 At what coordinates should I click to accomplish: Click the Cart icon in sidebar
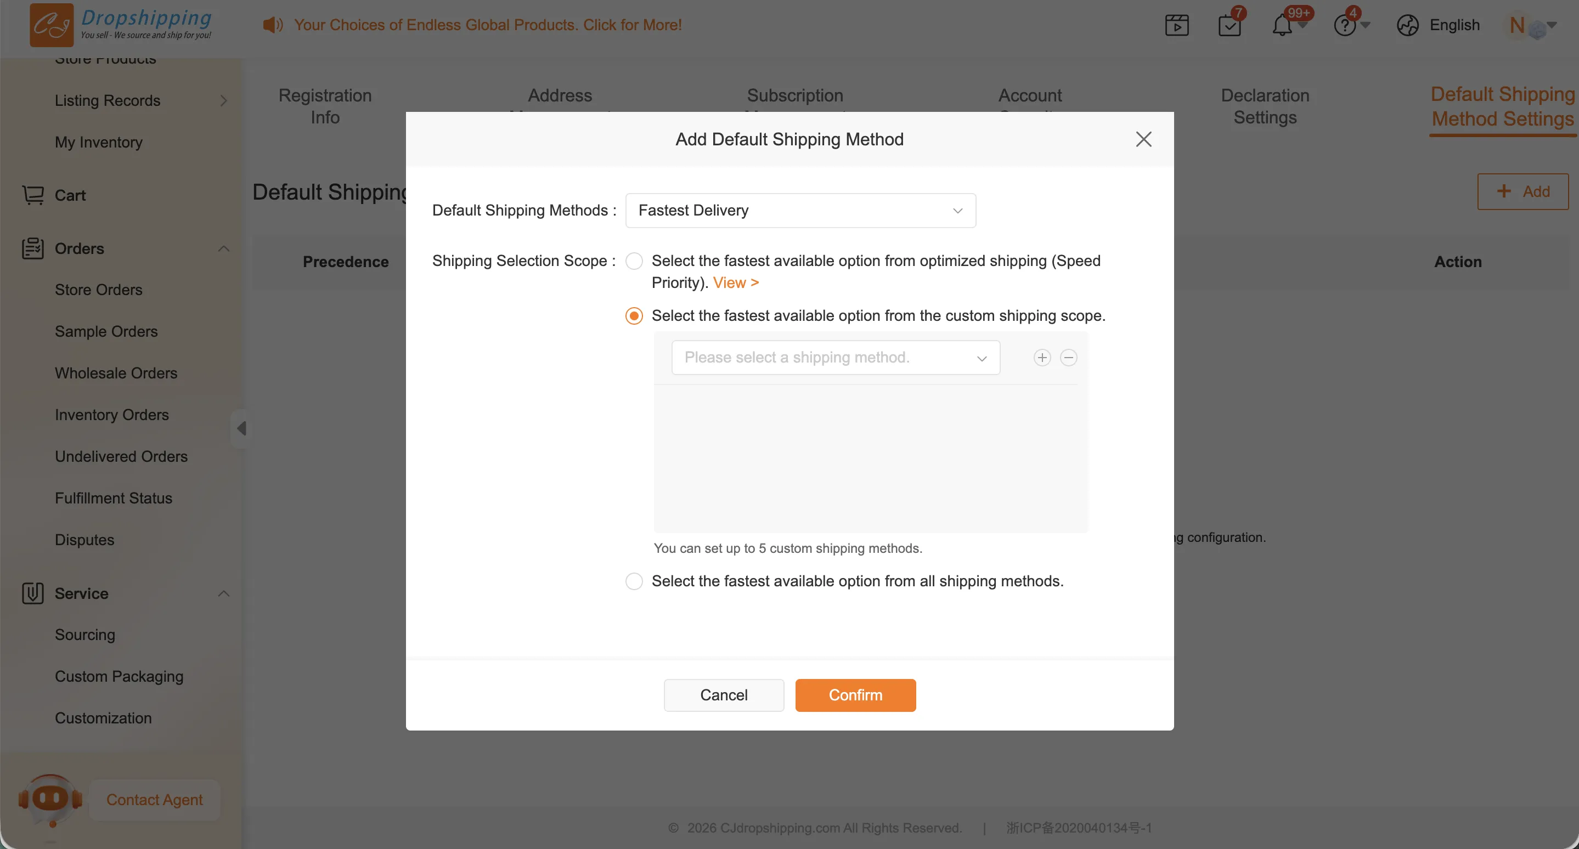click(x=33, y=195)
